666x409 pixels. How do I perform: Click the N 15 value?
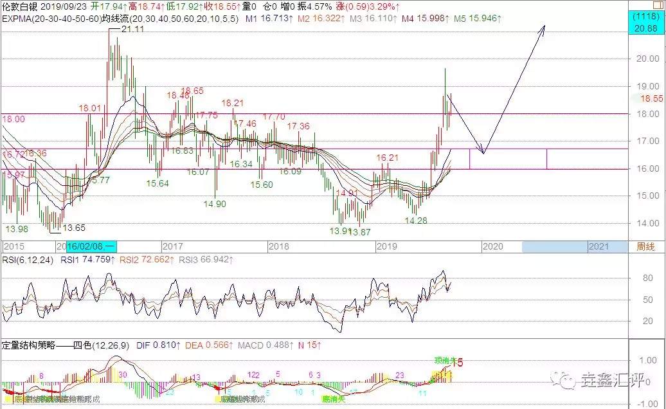click(x=309, y=346)
